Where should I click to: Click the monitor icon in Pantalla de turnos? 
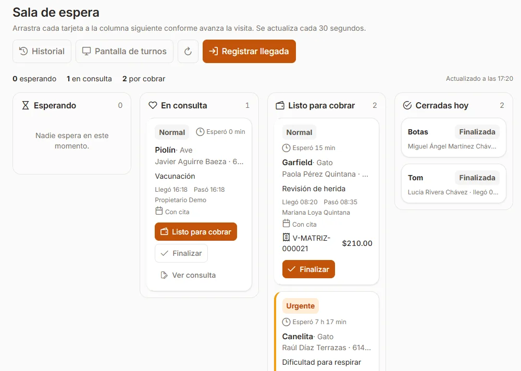(x=86, y=51)
